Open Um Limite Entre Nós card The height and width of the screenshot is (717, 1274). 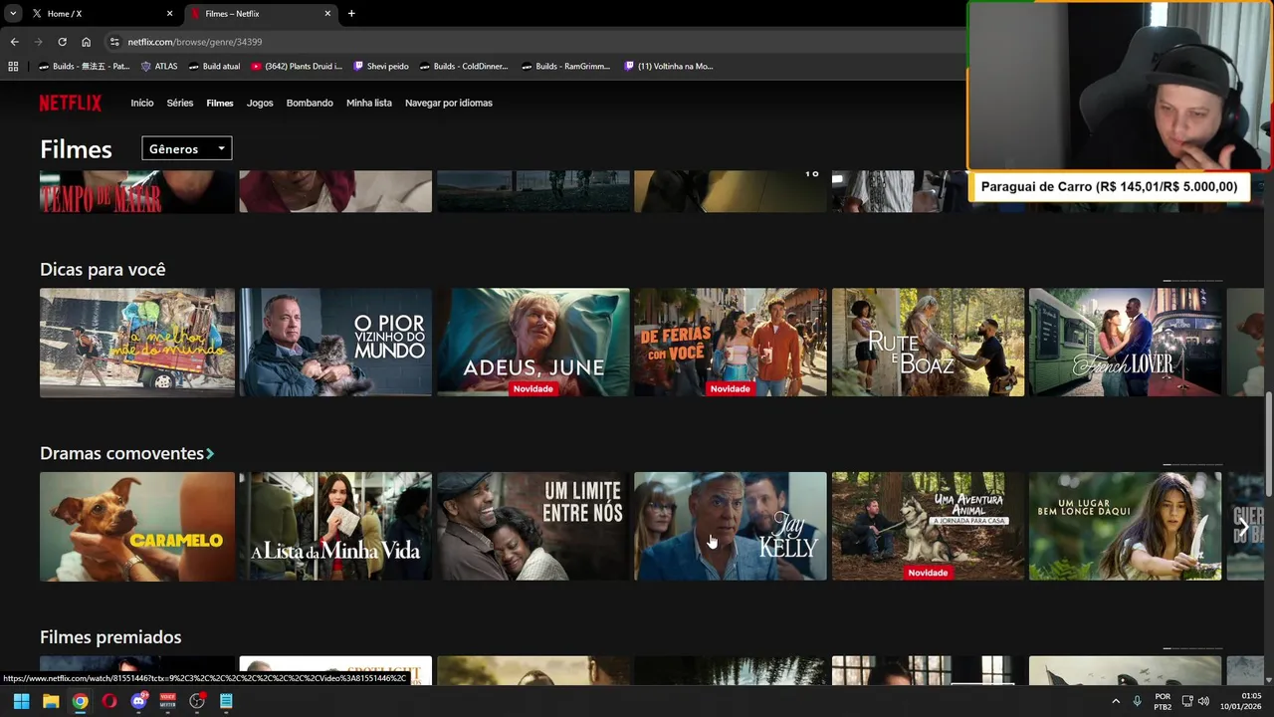point(533,526)
